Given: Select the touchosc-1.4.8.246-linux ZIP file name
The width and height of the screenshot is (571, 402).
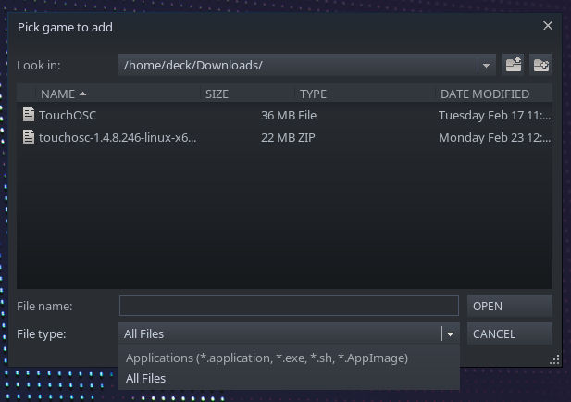Looking at the screenshot, I should click(118, 137).
